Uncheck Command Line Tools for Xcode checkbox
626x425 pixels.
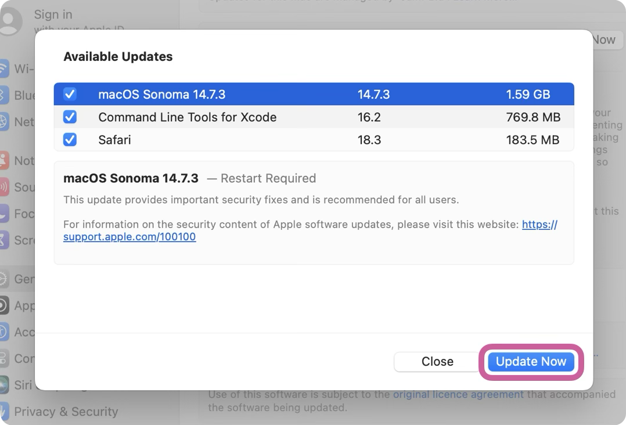pos(70,117)
